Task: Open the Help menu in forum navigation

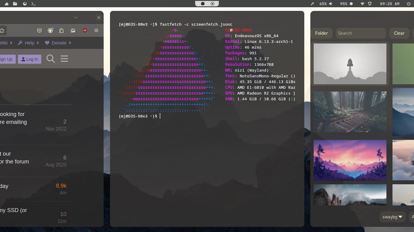Action: click(29, 43)
